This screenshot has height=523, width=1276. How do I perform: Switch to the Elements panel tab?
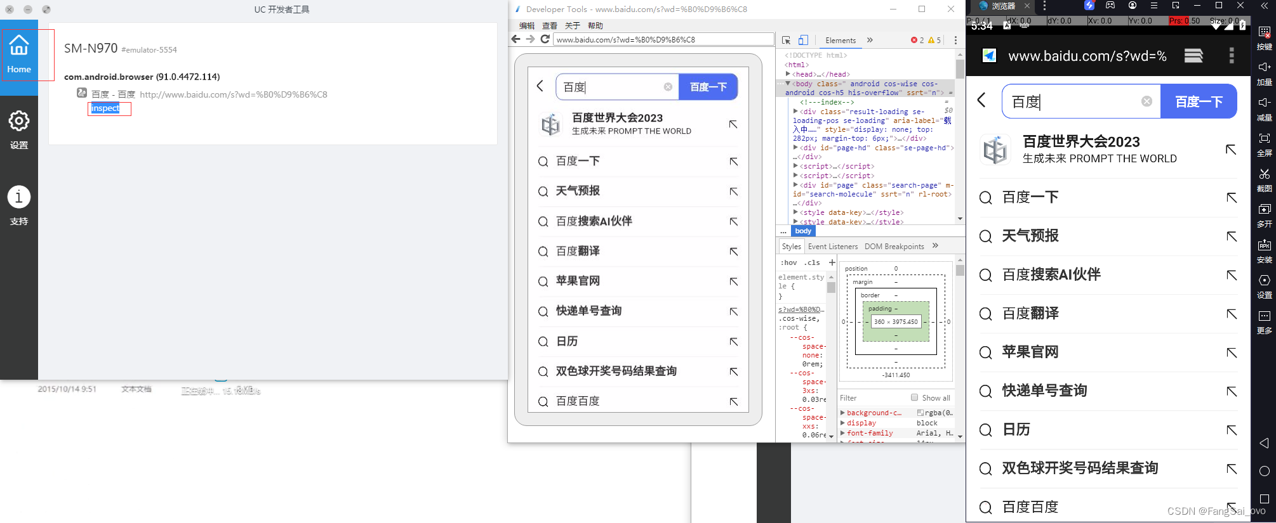(x=841, y=40)
